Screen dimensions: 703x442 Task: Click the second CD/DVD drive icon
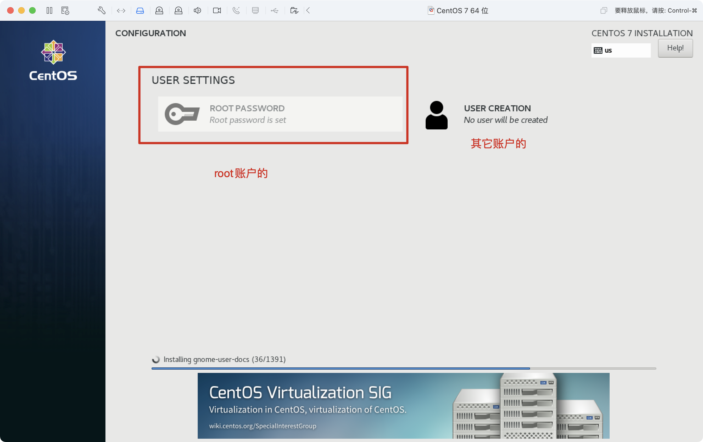pos(178,11)
